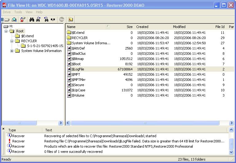The width and height of the screenshot is (236, 163).
Task: Collapse the Root tree node
Action: point(6,31)
